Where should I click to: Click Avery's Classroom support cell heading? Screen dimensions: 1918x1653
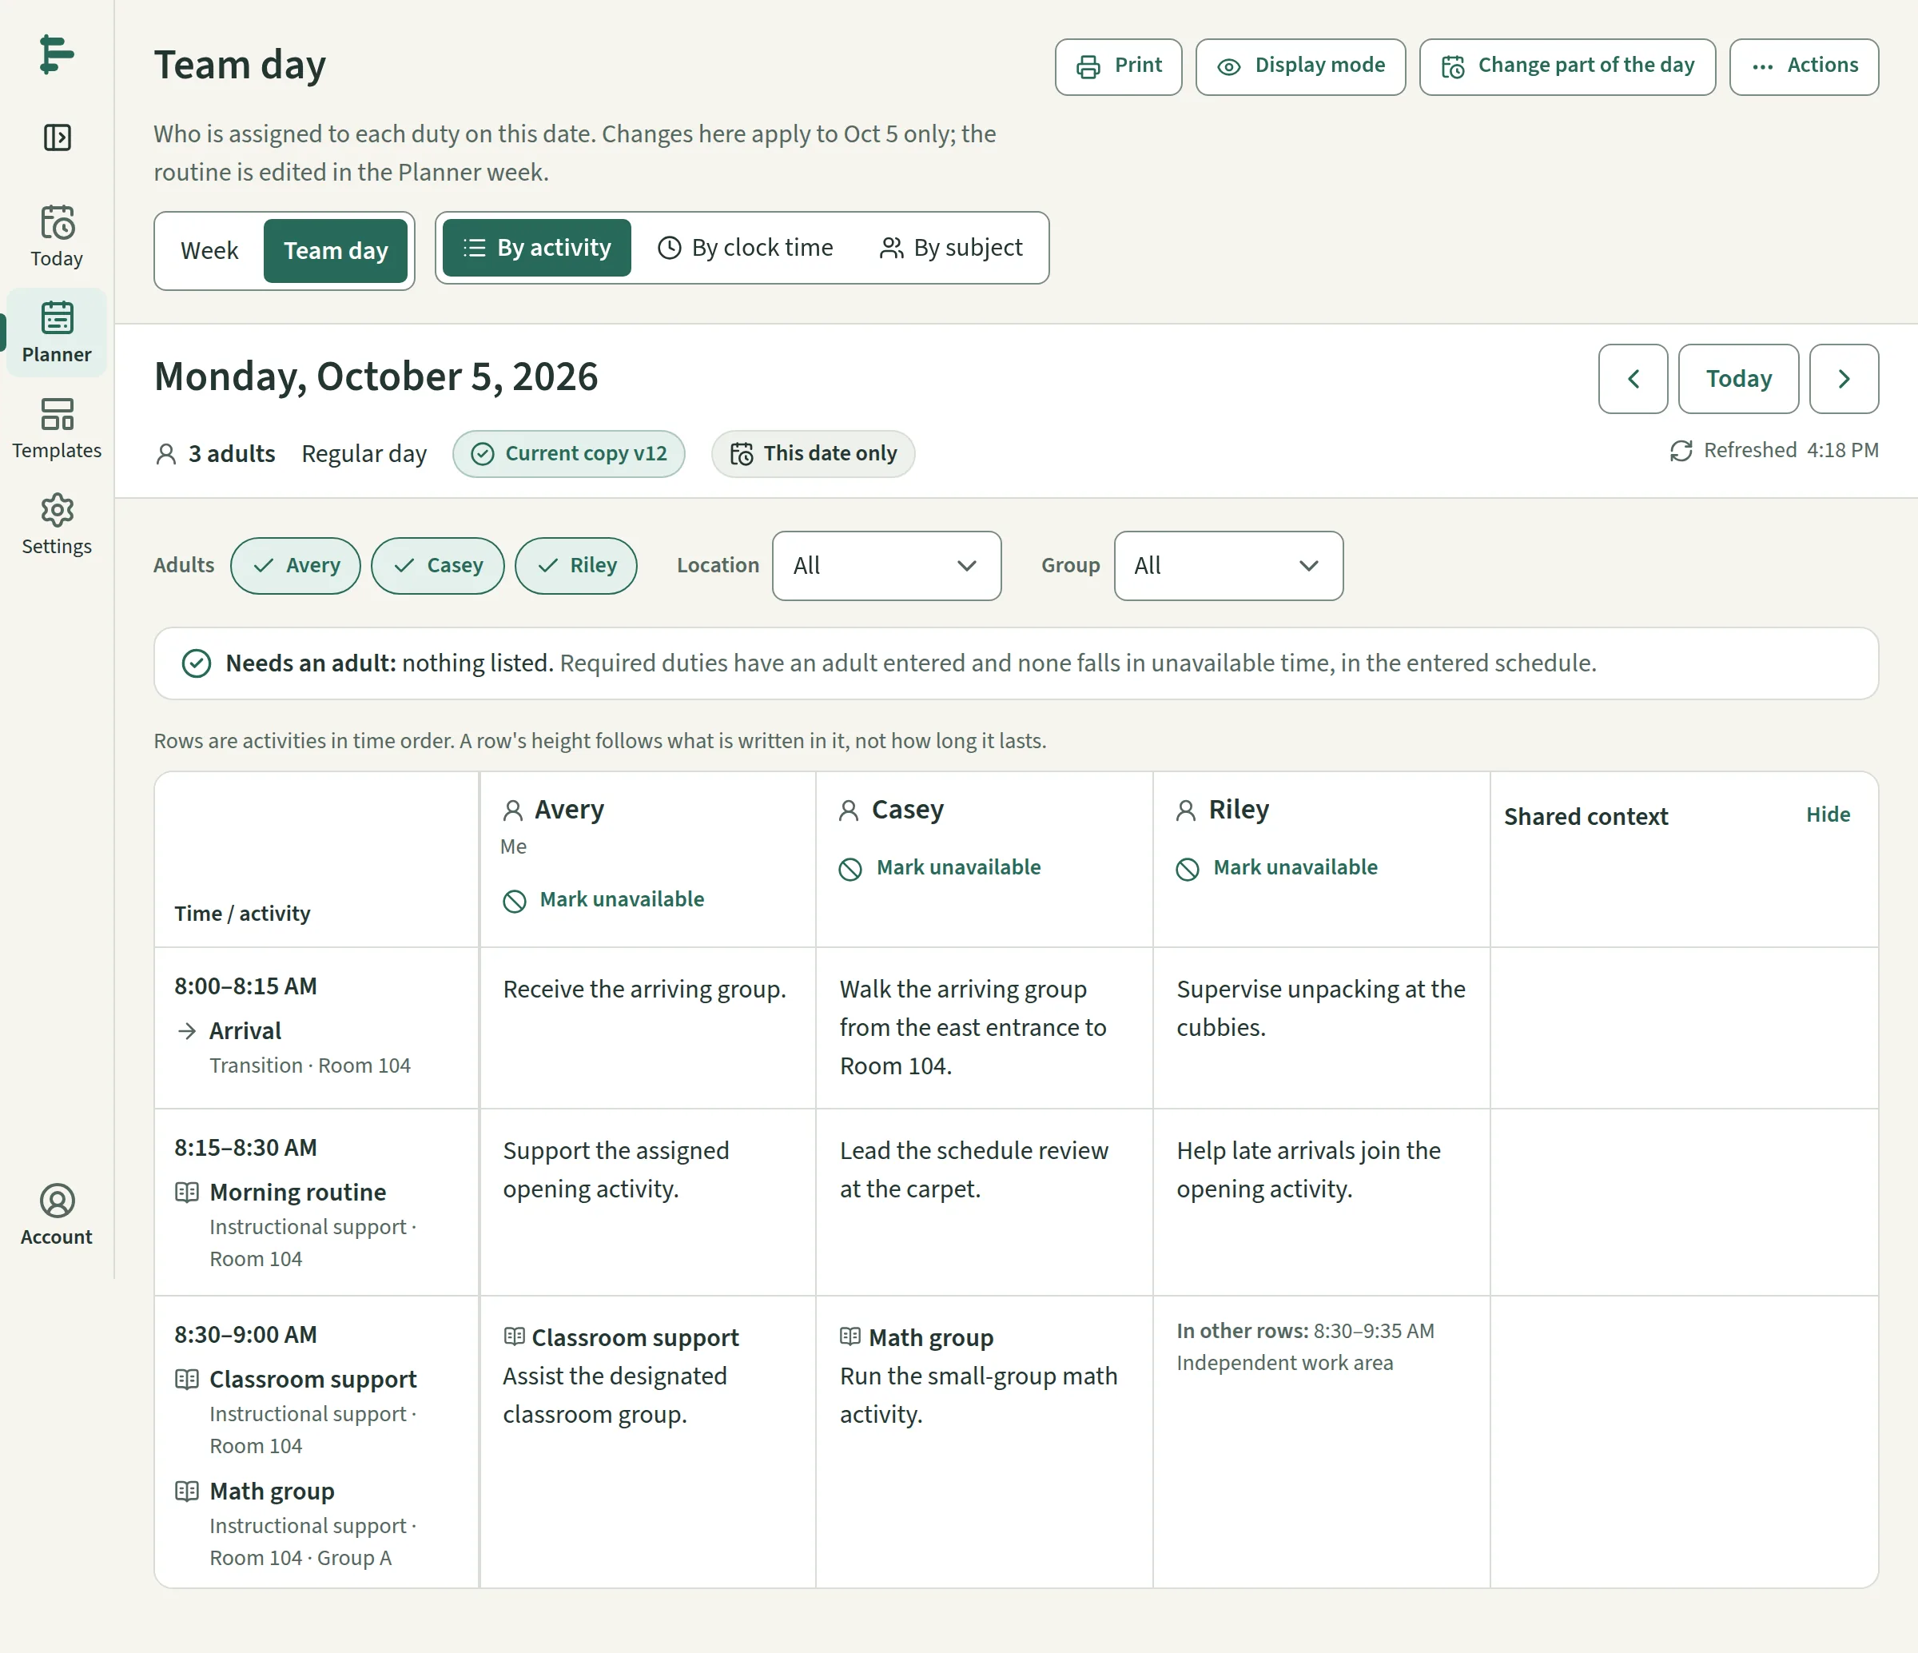(635, 1338)
